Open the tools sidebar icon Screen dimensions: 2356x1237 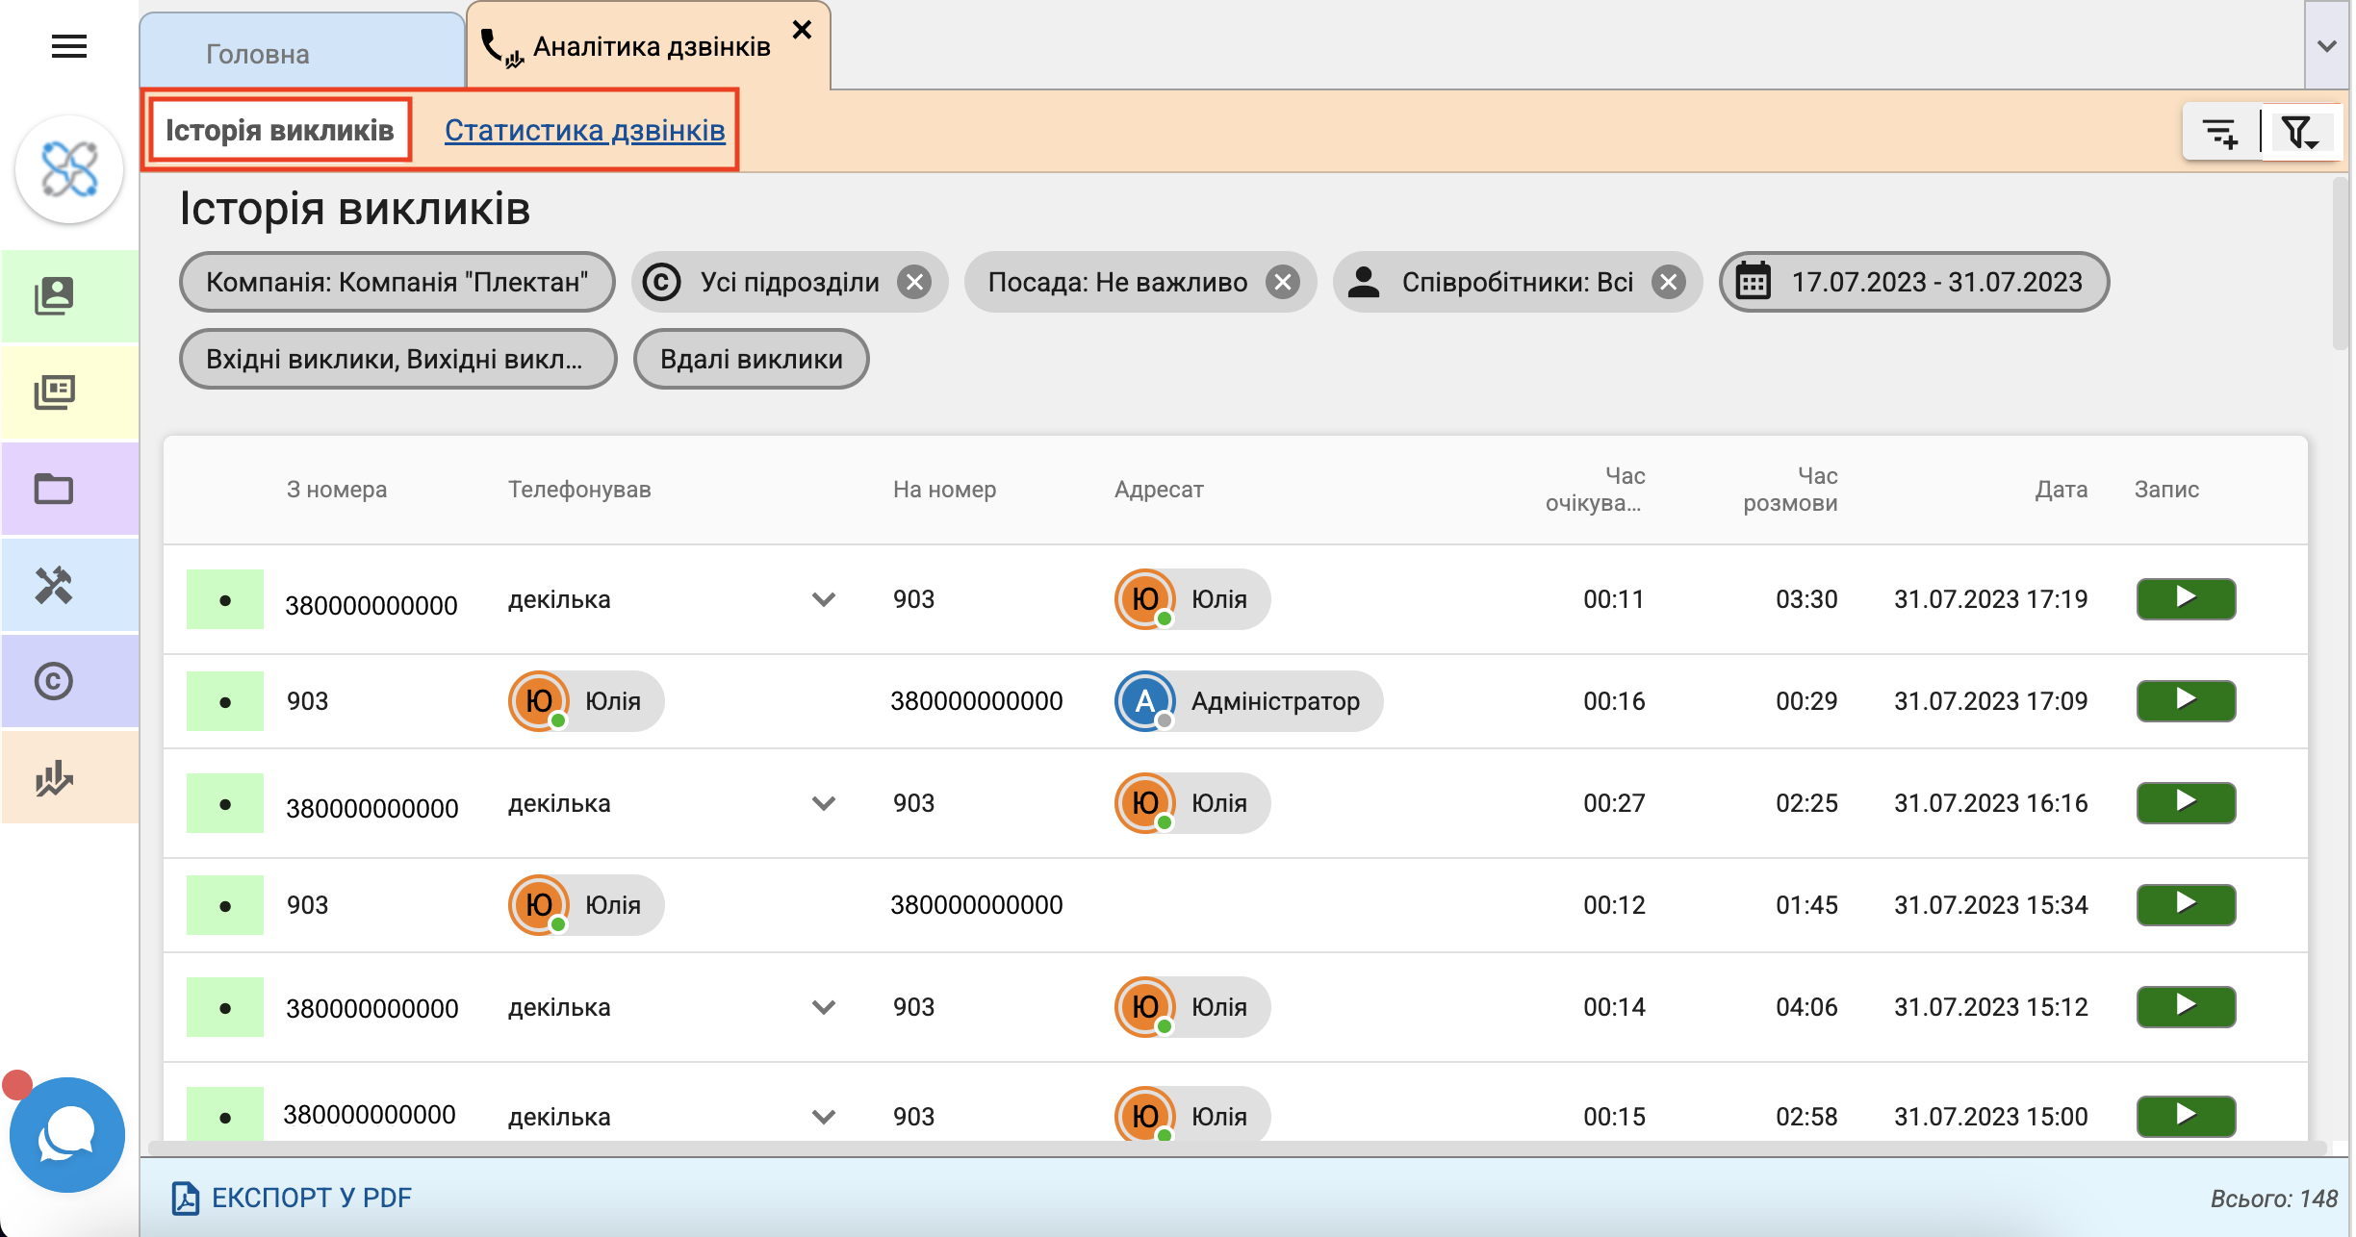pos(54,585)
